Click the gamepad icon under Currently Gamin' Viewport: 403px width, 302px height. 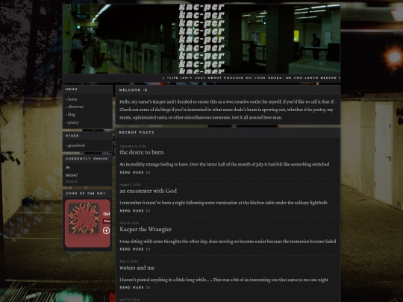click(68, 168)
